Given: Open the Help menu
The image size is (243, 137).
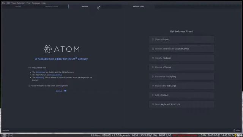Looking at the screenshot, I should (x=43, y=3).
